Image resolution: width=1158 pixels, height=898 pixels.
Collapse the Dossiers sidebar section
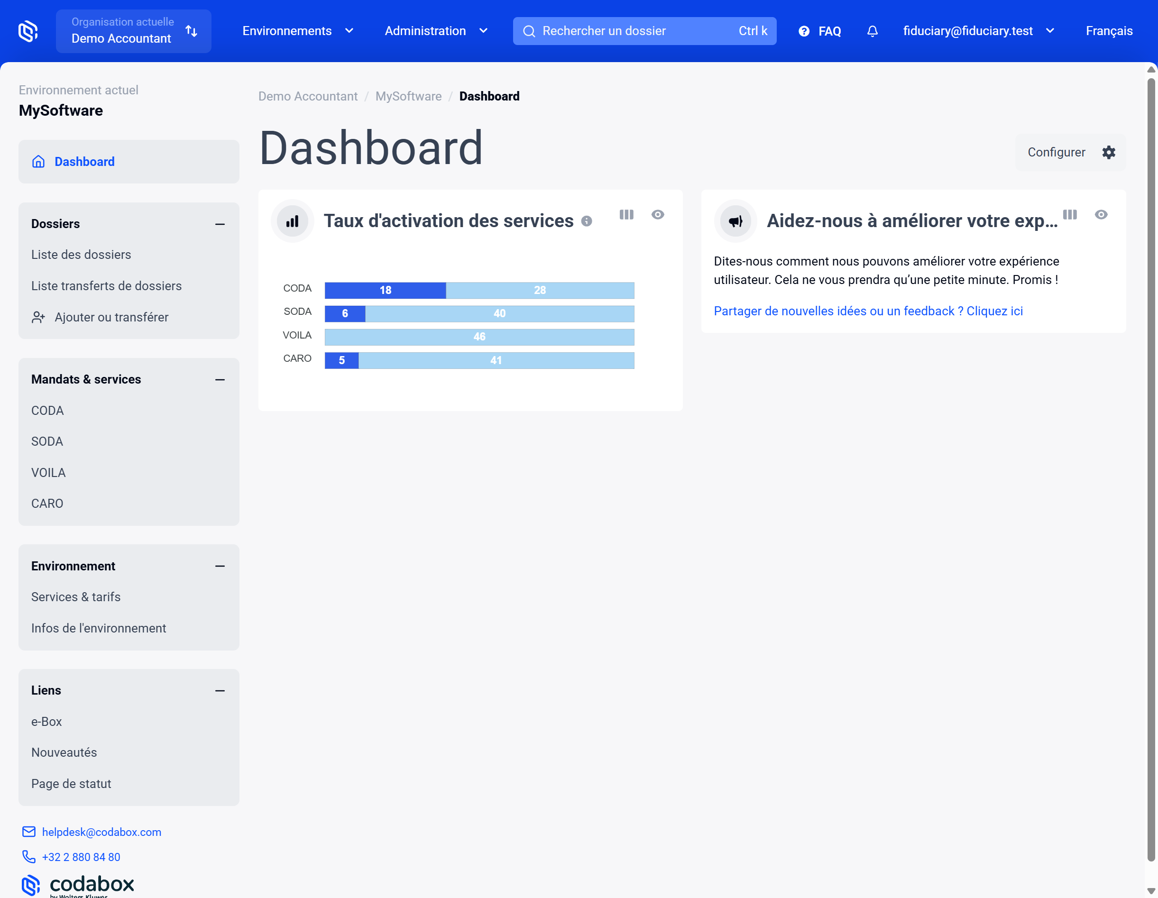[x=220, y=224]
